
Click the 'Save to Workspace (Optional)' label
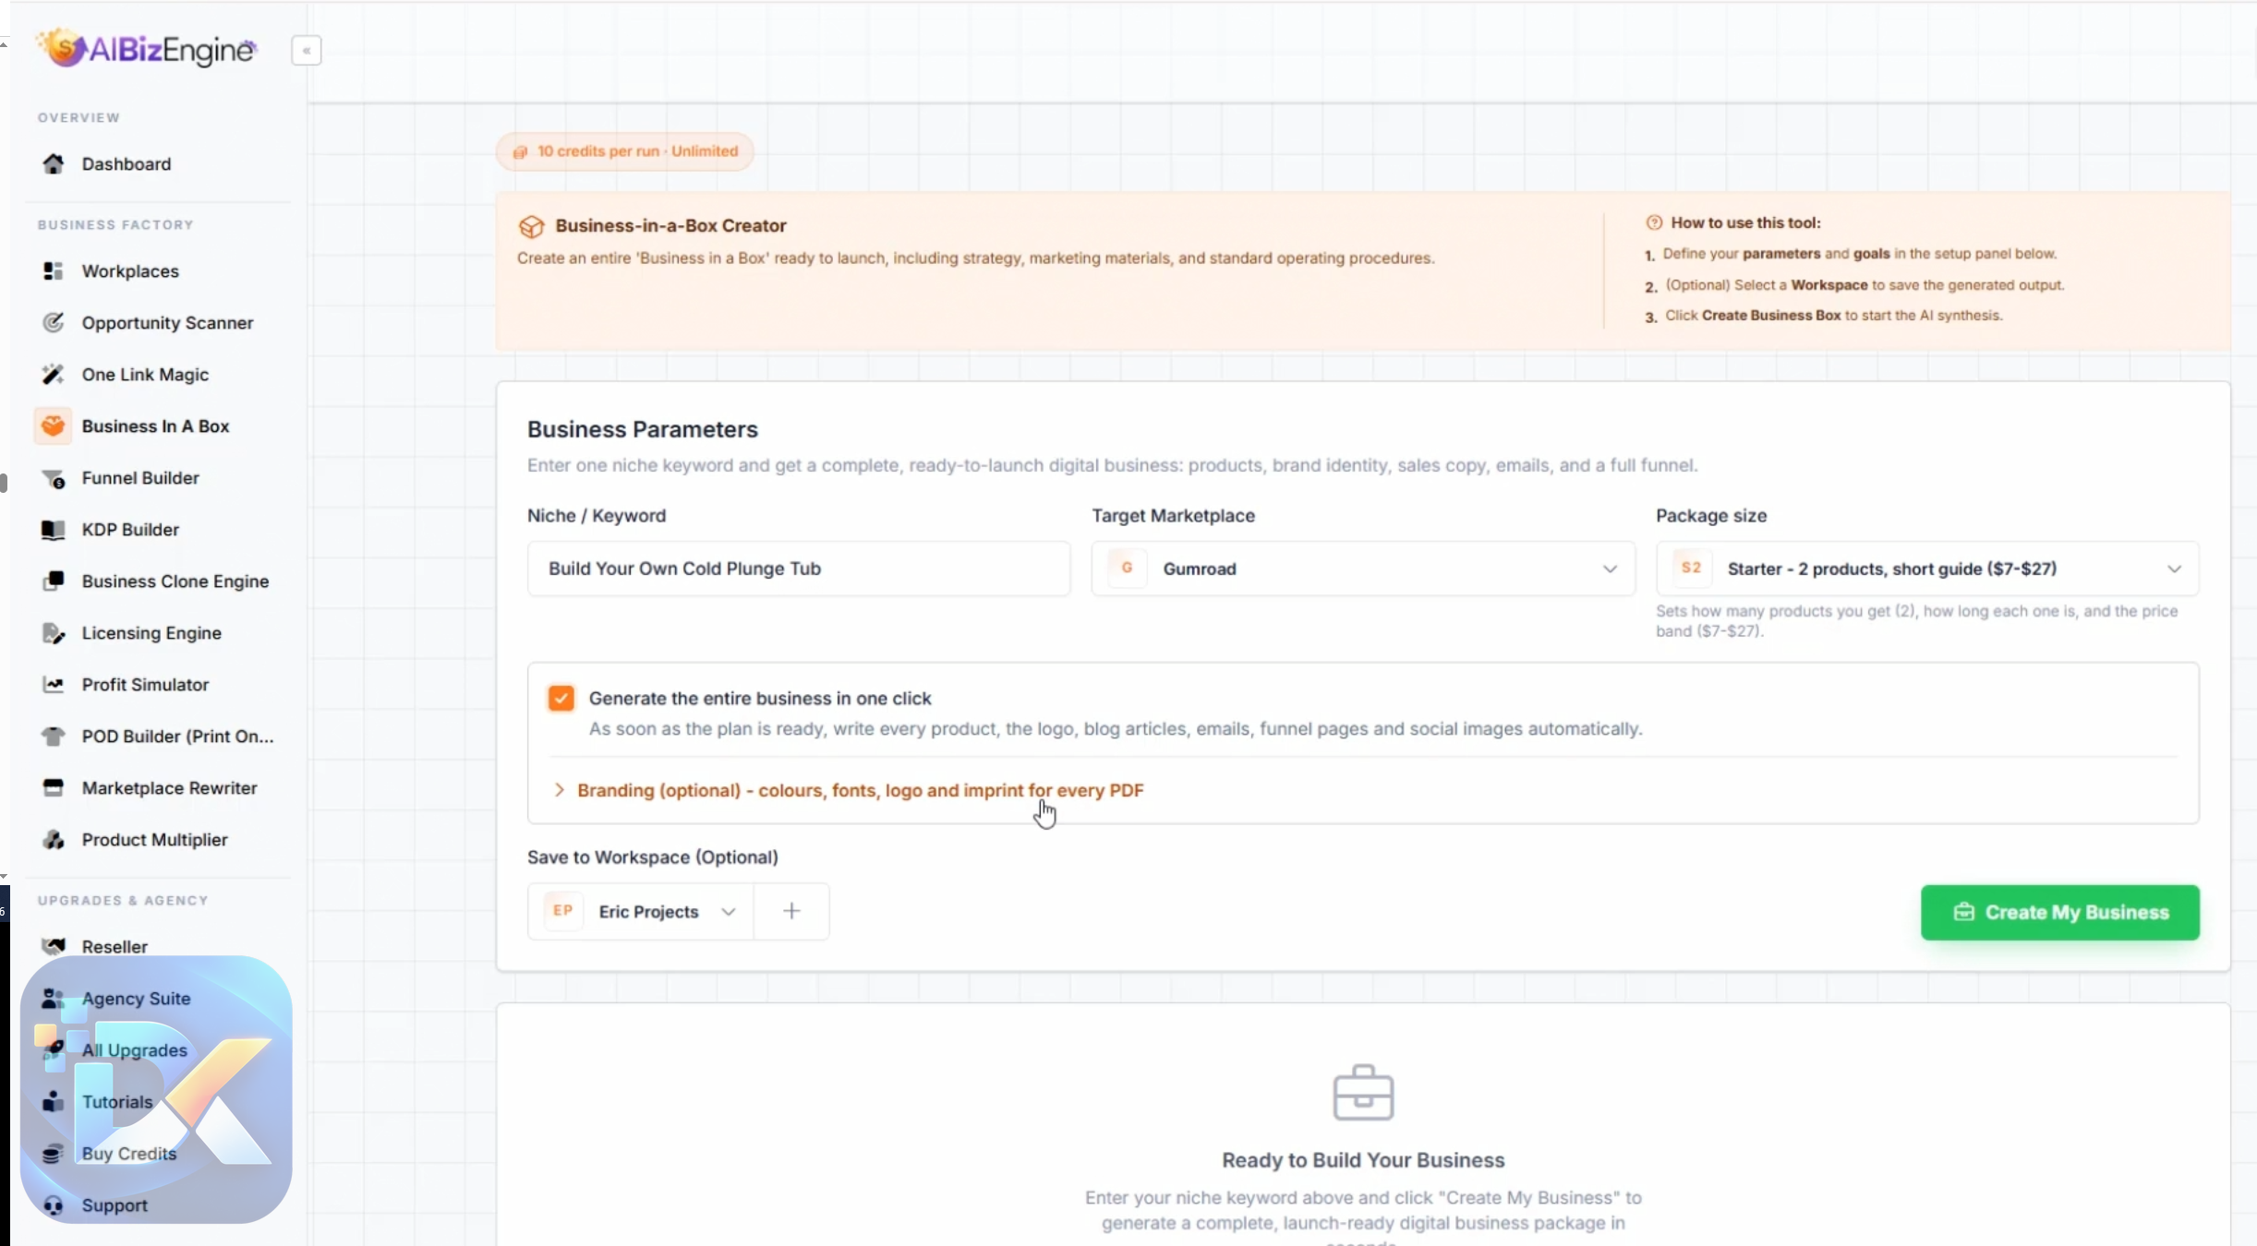click(x=653, y=857)
